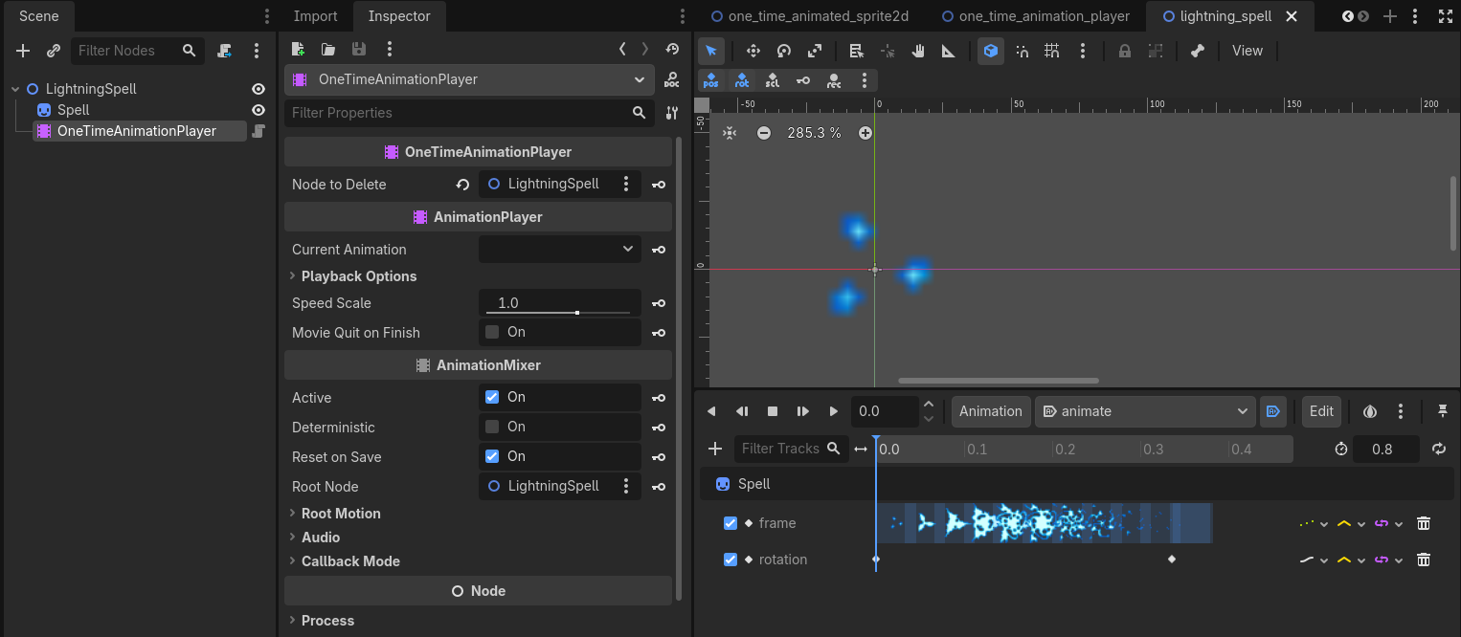Click the instantiate child scene link icon
Screen dimensions: 1461x637
tap(54, 51)
